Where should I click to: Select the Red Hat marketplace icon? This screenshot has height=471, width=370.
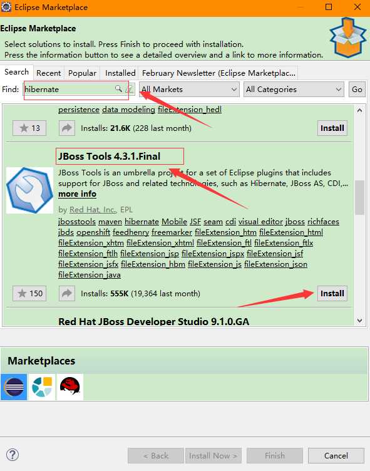[x=70, y=387]
